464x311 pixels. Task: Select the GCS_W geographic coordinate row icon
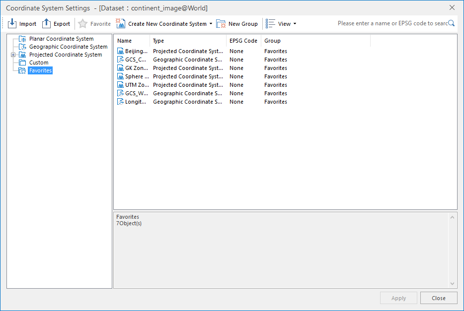pyautogui.click(x=120, y=93)
